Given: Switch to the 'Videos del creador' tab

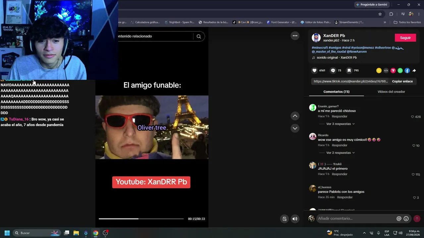Looking at the screenshot, I should pos(391,92).
